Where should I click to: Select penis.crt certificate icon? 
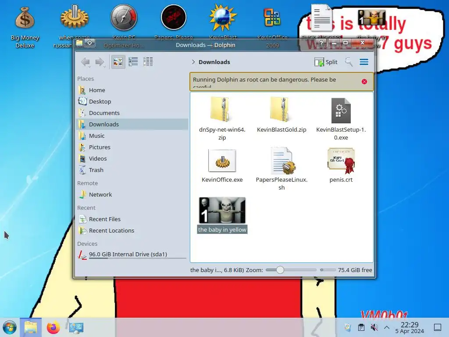[x=341, y=161]
